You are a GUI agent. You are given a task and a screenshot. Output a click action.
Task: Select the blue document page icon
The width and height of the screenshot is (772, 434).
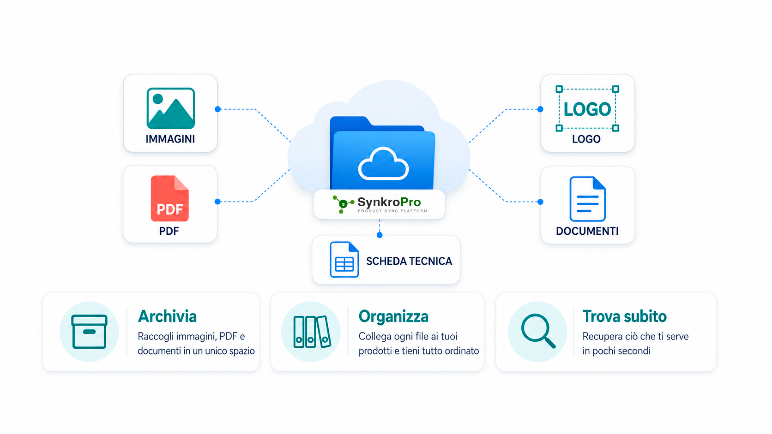[587, 199]
